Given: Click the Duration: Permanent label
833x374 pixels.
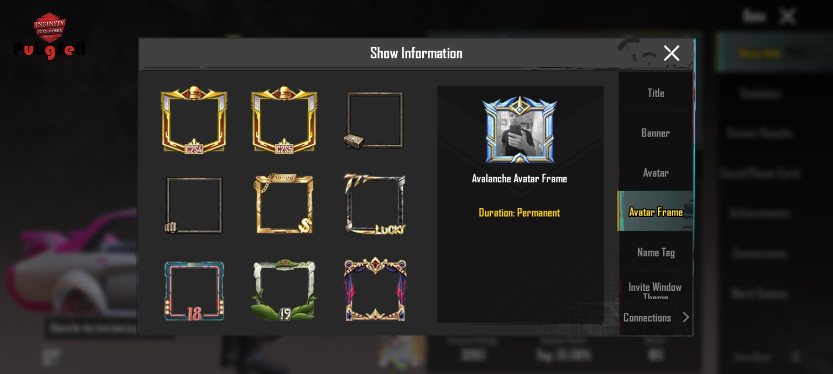Looking at the screenshot, I should [x=519, y=212].
